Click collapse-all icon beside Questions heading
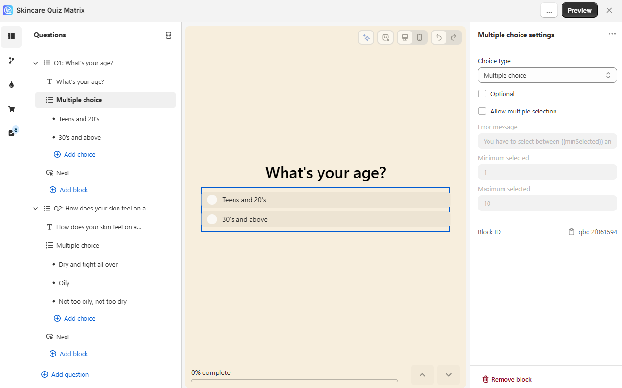The width and height of the screenshot is (622, 388). pyautogui.click(x=168, y=35)
